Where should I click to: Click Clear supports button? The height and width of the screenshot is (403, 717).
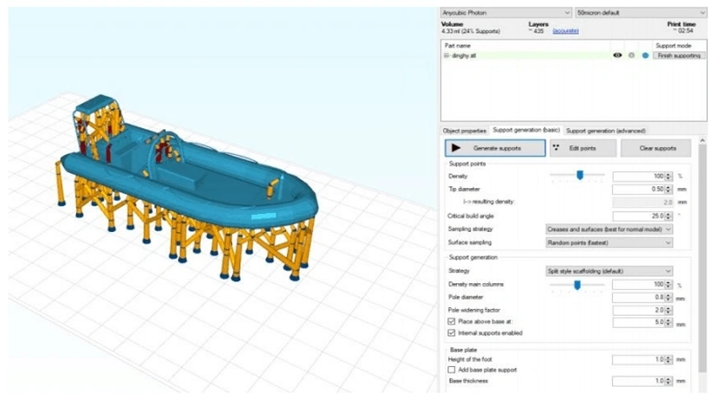click(x=656, y=148)
